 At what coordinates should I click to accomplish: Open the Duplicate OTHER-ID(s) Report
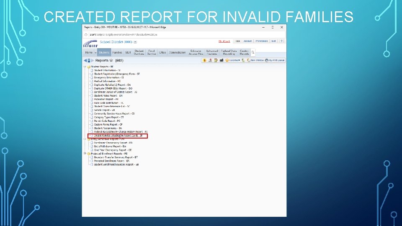[113, 88]
